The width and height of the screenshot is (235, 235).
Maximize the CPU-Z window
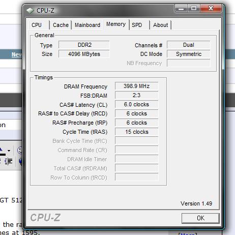pyautogui.click(x=194, y=8)
